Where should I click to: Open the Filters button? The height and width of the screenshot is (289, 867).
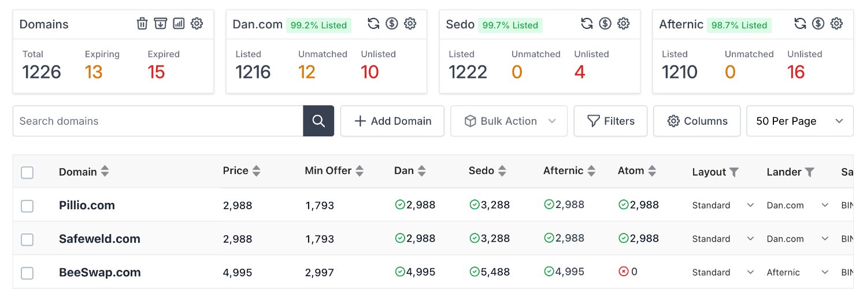coord(610,121)
